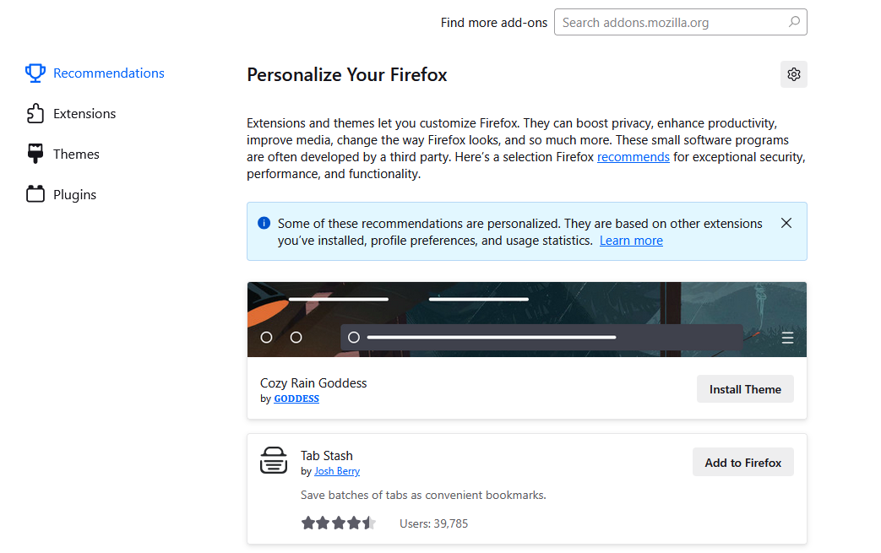Dismiss the personalized recommendations notice

[786, 224]
